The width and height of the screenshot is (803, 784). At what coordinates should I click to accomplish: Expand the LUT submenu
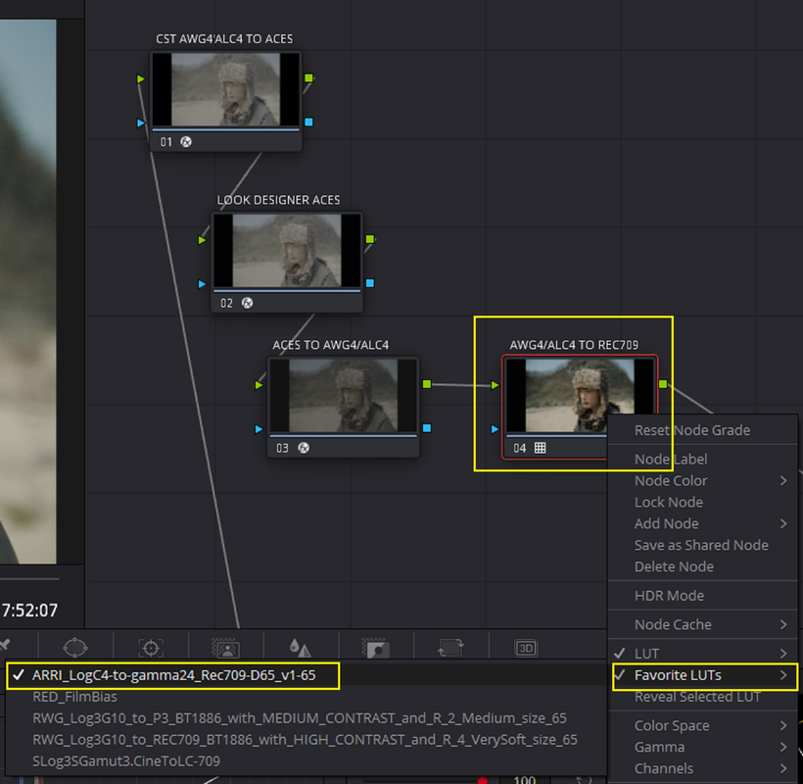(x=703, y=654)
